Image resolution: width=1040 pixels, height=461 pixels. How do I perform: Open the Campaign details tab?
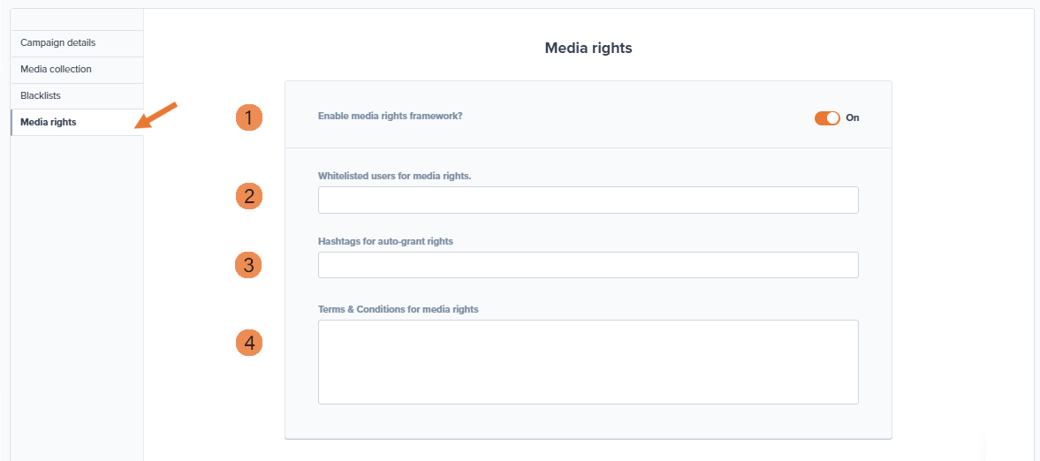pyautogui.click(x=58, y=43)
